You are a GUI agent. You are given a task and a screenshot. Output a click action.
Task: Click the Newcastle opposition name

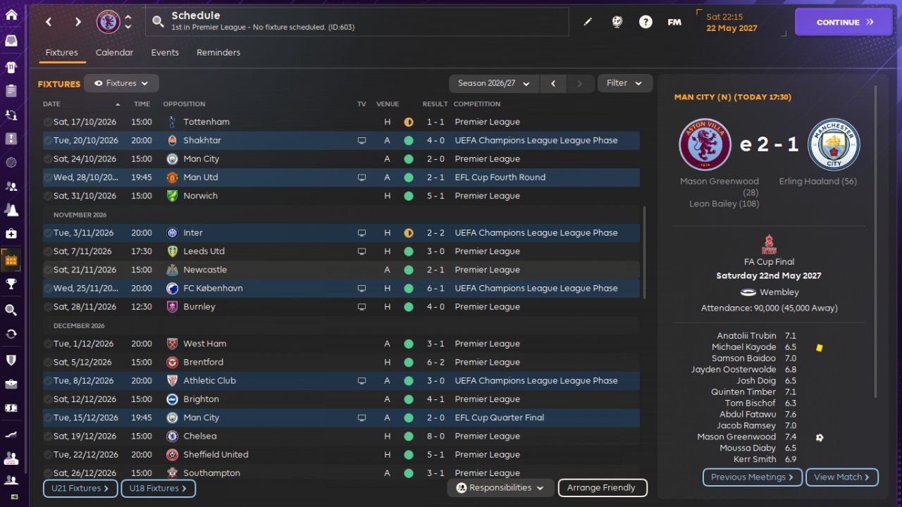(x=205, y=270)
